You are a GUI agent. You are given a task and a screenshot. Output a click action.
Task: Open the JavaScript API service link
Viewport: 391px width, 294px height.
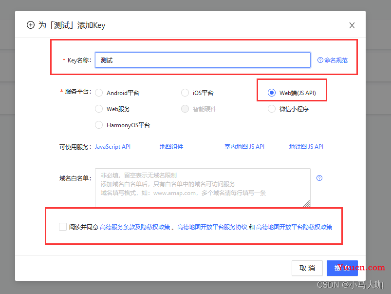point(112,147)
